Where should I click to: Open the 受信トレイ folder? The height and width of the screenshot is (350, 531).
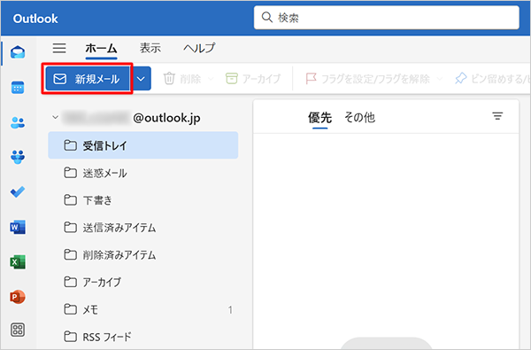tap(142, 145)
